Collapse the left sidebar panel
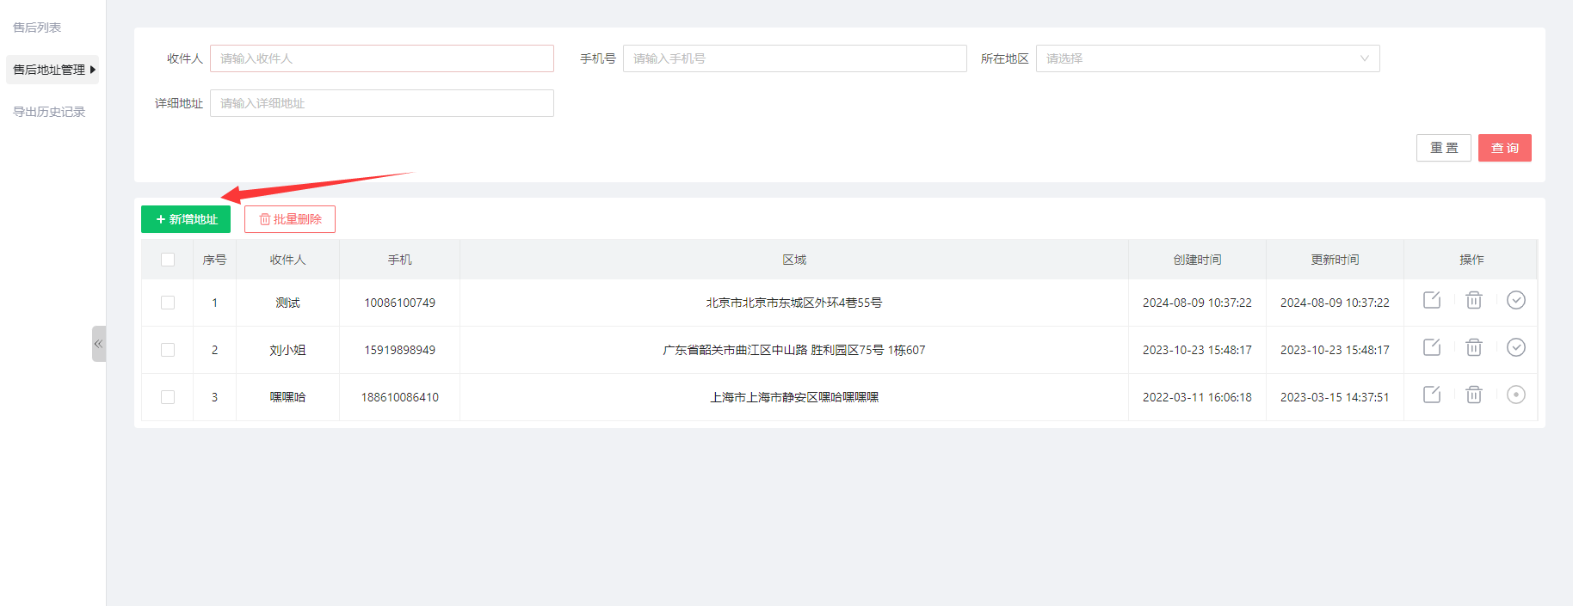The width and height of the screenshot is (1573, 606). pos(98,344)
